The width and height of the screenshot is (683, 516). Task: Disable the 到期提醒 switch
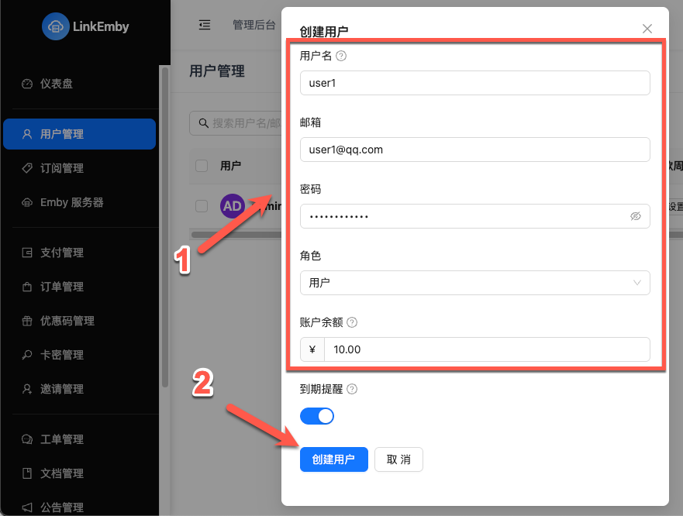click(x=317, y=416)
